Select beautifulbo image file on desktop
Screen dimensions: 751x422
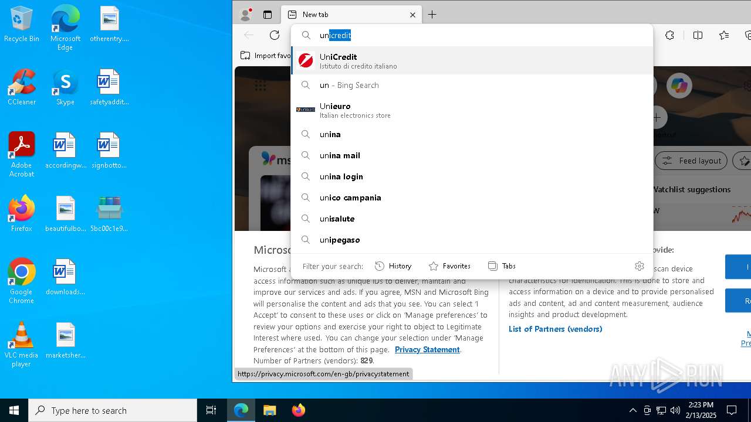pos(65,215)
